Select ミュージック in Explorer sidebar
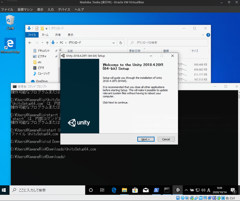 tap(41, 74)
